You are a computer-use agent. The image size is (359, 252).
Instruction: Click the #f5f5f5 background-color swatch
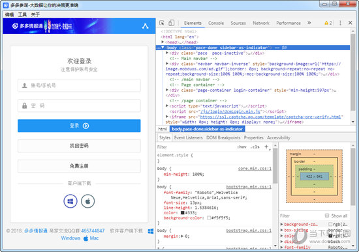(209, 217)
